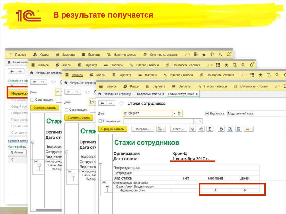Send report by email using the envelope icon
286x214 pixels.
pos(248,129)
